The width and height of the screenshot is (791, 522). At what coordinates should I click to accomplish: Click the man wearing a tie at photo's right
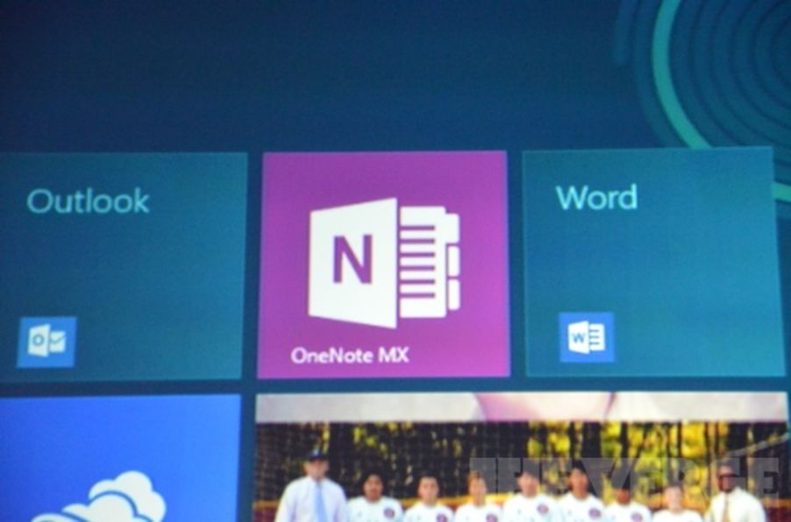pos(727,493)
